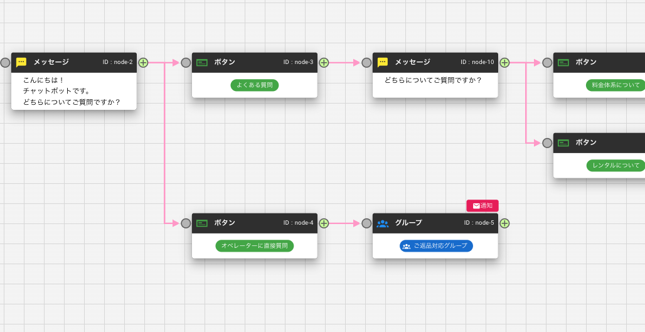Click the yellow message icon on node-2

click(21, 62)
